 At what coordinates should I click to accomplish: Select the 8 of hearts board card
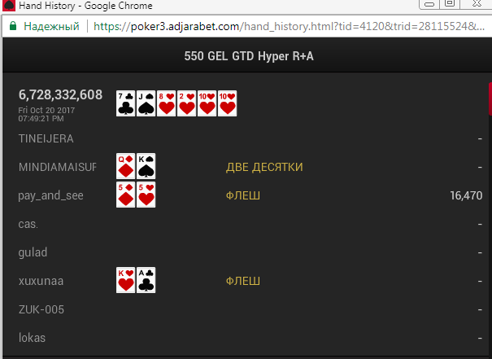tap(166, 103)
